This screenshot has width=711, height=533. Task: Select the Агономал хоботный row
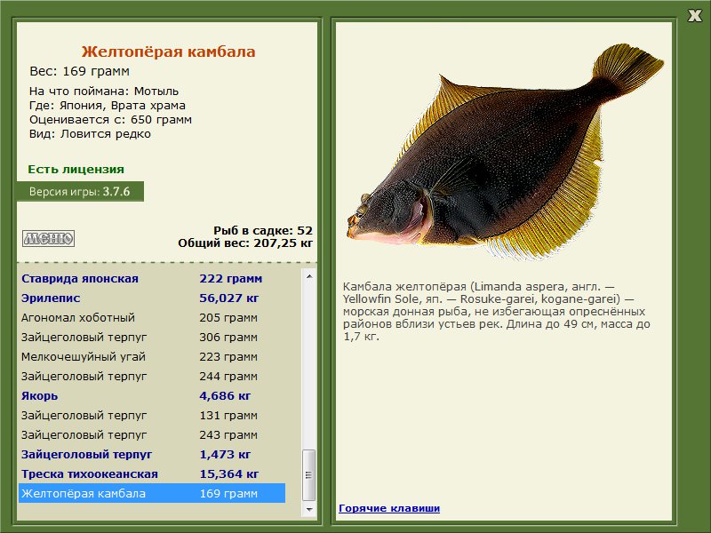pos(152,318)
